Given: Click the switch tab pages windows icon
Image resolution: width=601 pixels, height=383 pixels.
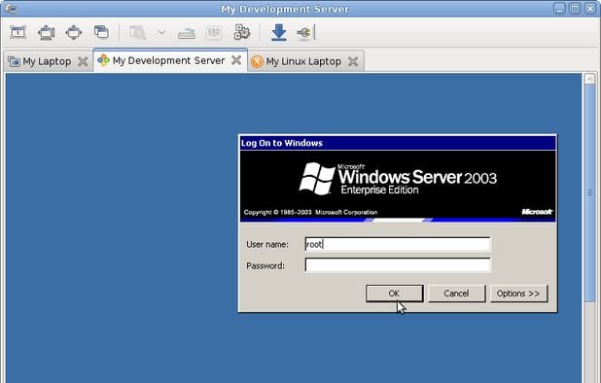Looking at the screenshot, I should (x=101, y=32).
